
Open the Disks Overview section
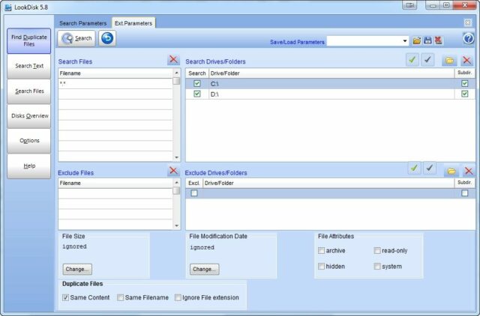30,116
